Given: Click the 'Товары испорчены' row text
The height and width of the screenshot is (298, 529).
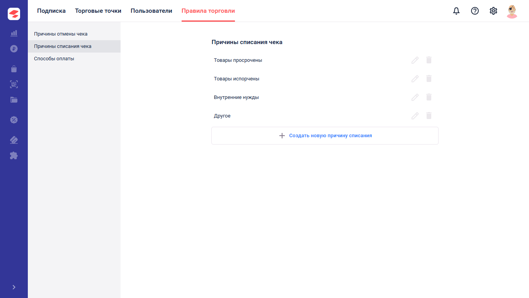Looking at the screenshot, I should coord(236,79).
